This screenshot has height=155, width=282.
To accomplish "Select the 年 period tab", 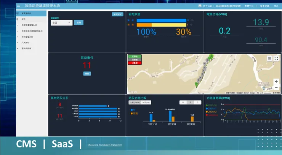I will [x=183, y=103].
